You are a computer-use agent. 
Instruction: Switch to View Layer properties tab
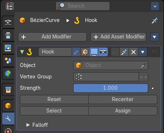click(x=8, y=48)
